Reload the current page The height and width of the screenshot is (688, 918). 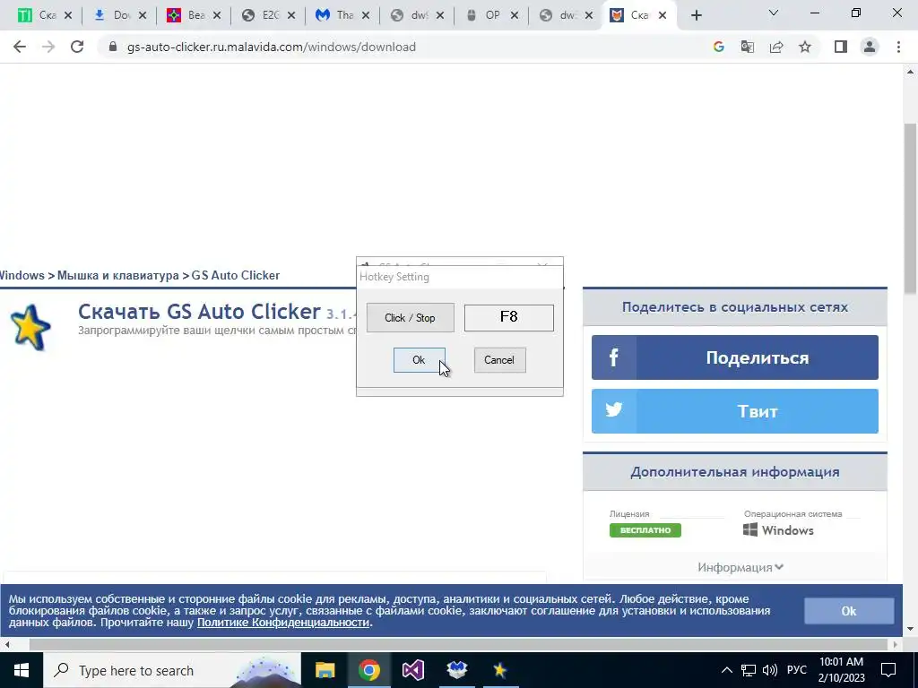pyautogui.click(x=77, y=47)
